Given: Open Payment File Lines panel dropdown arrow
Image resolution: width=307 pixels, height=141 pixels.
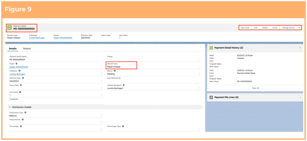Looking at the screenshot, I should (x=300, y=97).
